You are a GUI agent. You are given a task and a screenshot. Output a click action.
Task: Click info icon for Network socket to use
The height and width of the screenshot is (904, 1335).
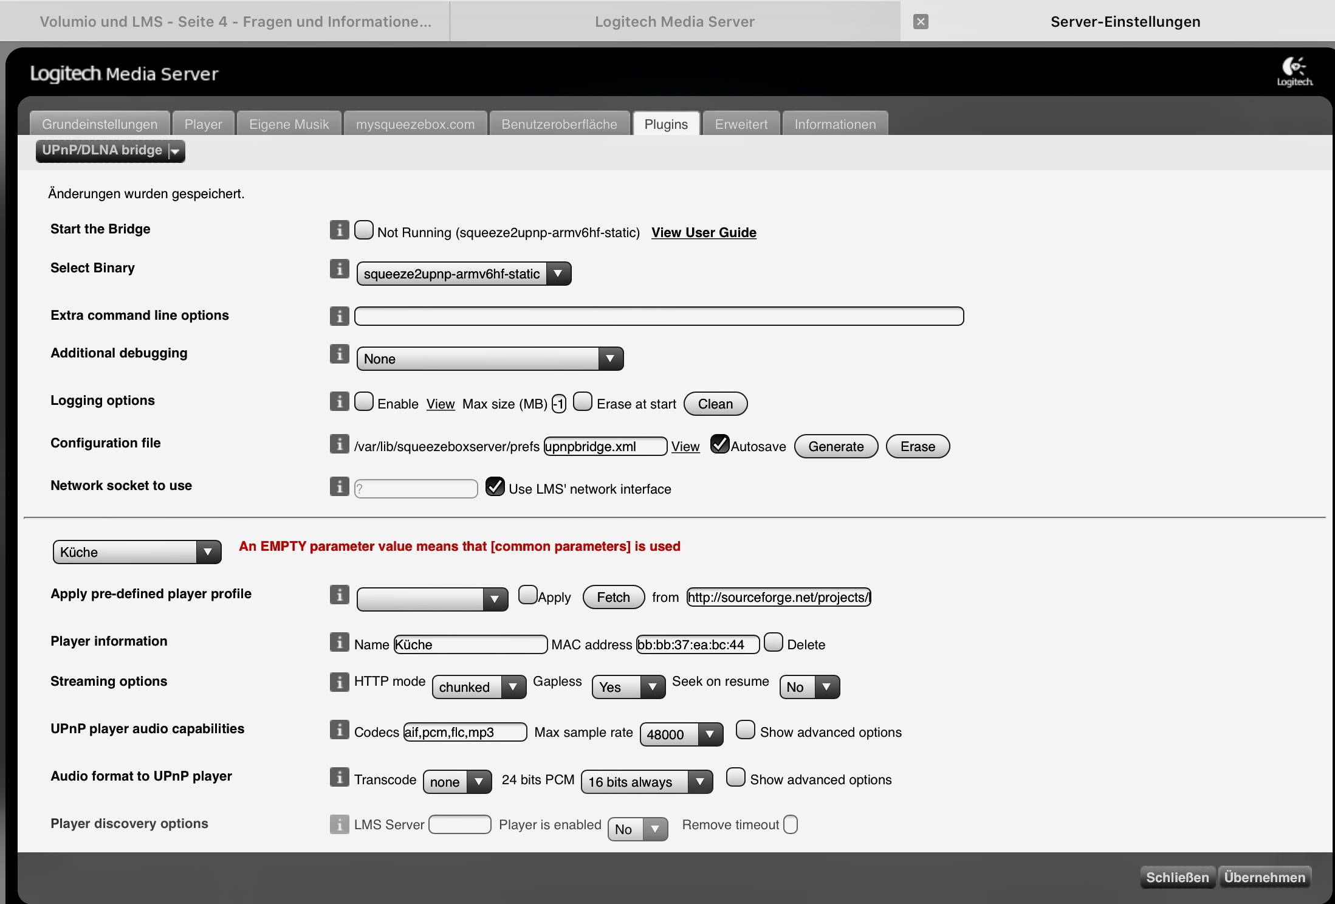(x=339, y=486)
